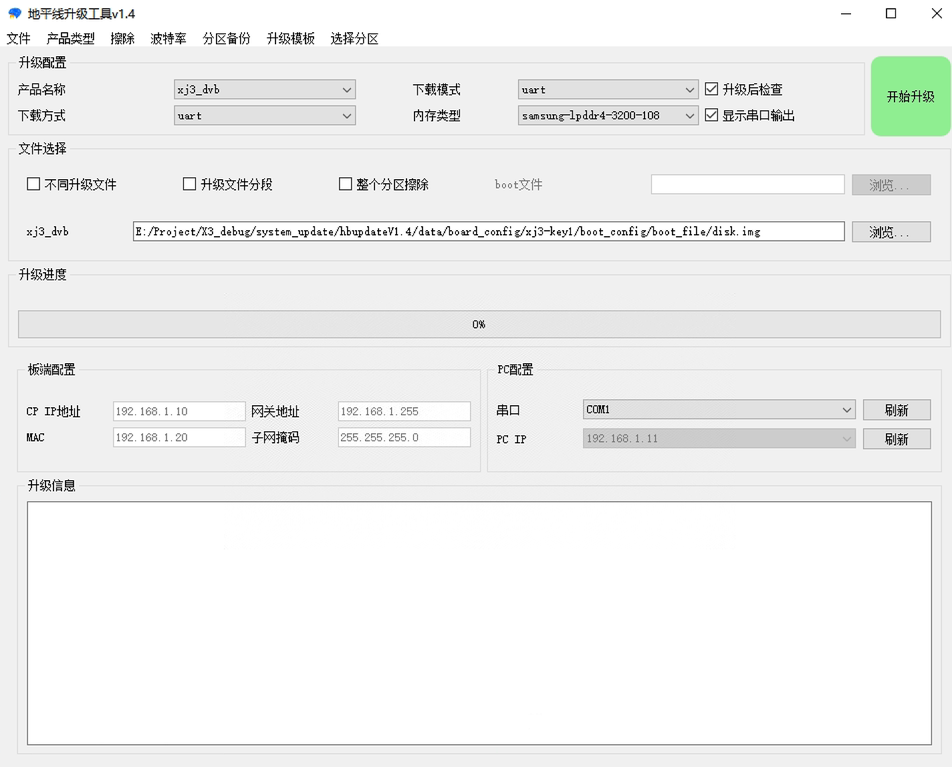Click the CP IP地址 input field
Image resolution: width=952 pixels, height=767 pixels.
pyautogui.click(x=178, y=411)
